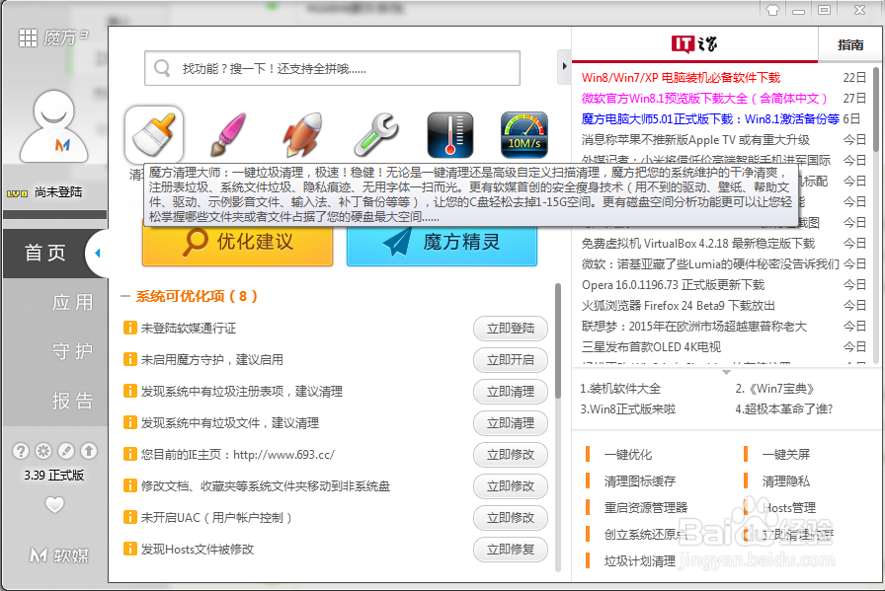Click 立即清理 for junk files

coord(511,423)
